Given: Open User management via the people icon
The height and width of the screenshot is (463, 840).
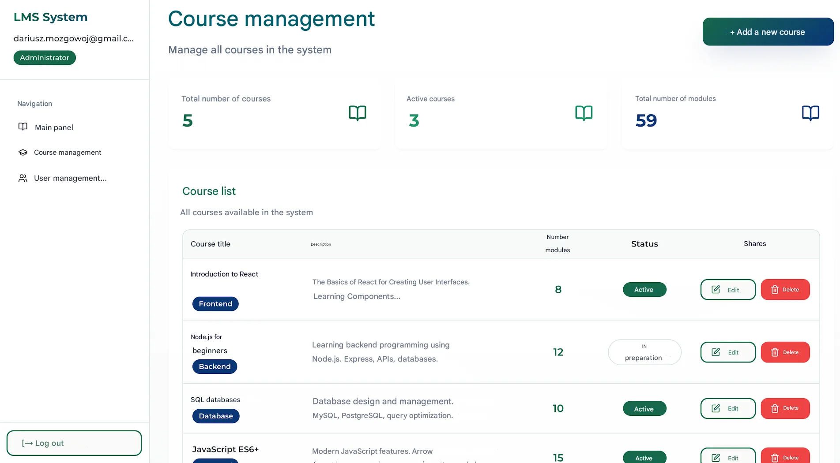Looking at the screenshot, I should coord(23,178).
